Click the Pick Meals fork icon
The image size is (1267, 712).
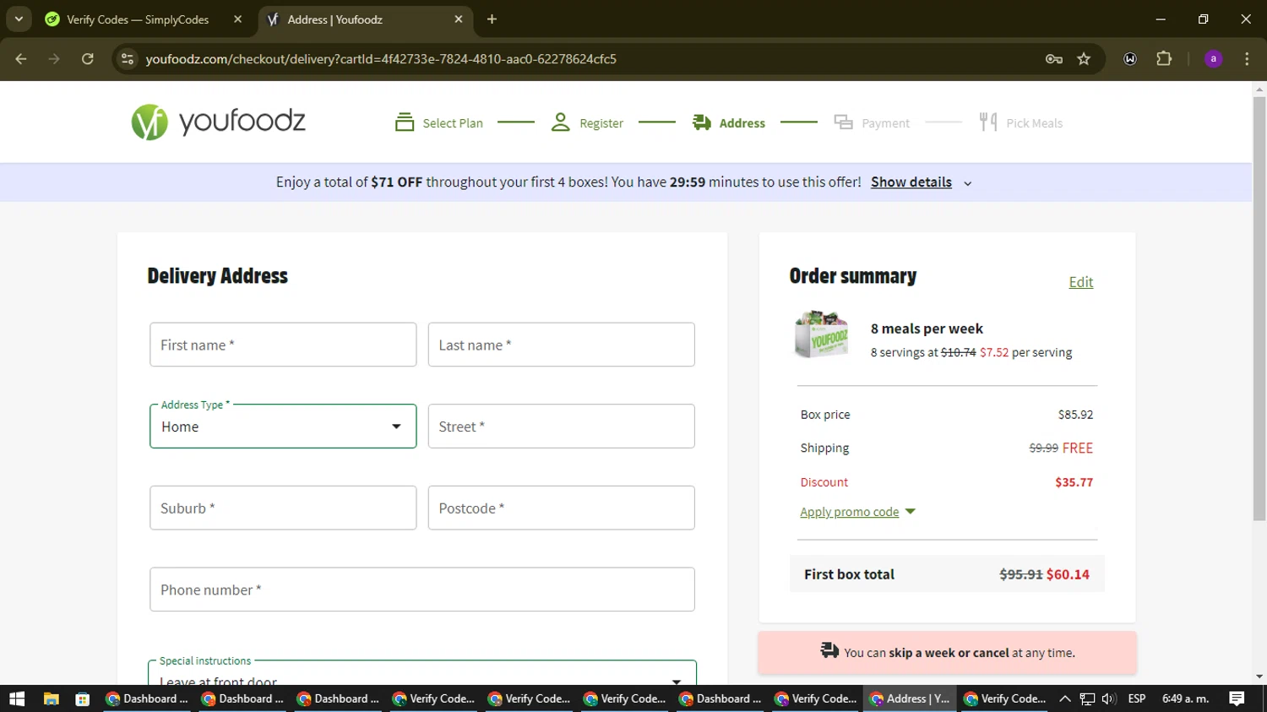click(x=987, y=122)
